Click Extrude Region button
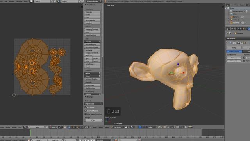This screenshot has height=141, width=250. [92, 44]
